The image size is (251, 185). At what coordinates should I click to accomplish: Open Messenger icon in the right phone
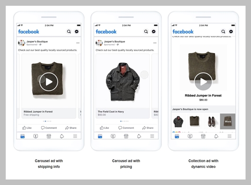(x=231, y=32)
